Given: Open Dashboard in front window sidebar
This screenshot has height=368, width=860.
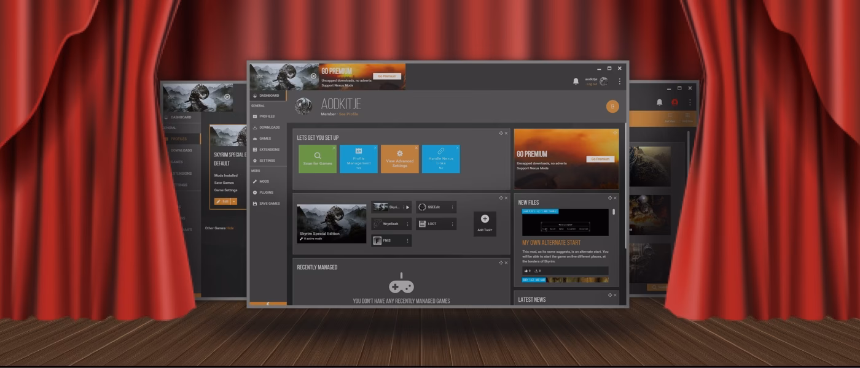Looking at the screenshot, I should tap(268, 96).
